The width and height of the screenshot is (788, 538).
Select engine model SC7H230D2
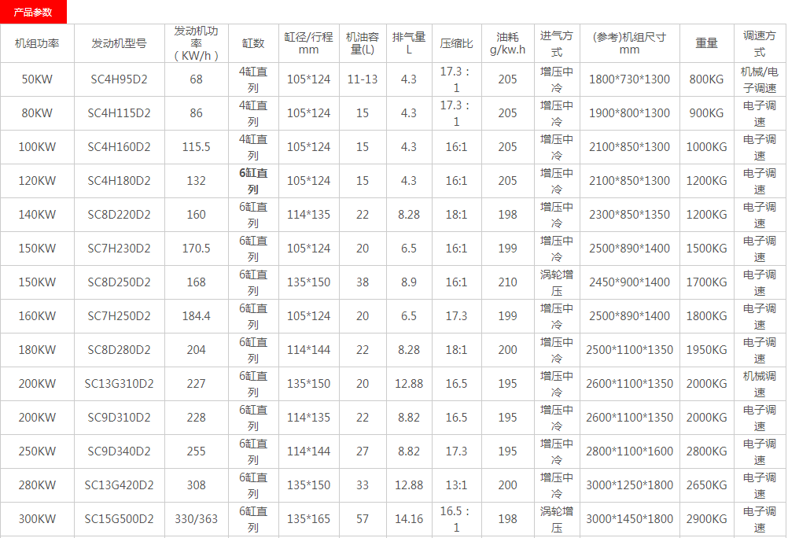(119, 249)
